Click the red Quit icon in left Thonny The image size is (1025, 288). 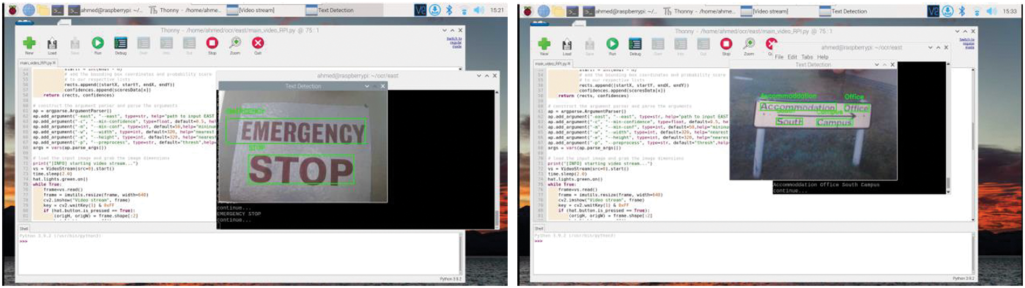click(x=258, y=44)
